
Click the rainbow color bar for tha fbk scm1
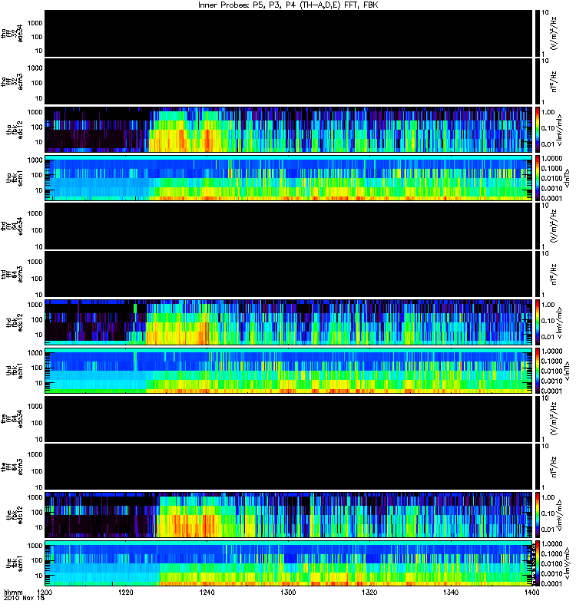coord(537,178)
